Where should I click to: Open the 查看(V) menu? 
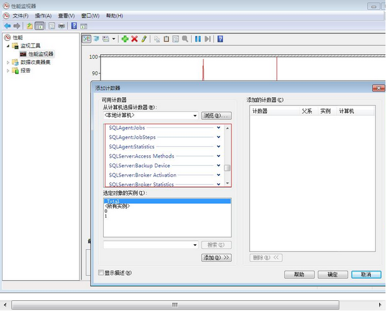click(66, 16)
